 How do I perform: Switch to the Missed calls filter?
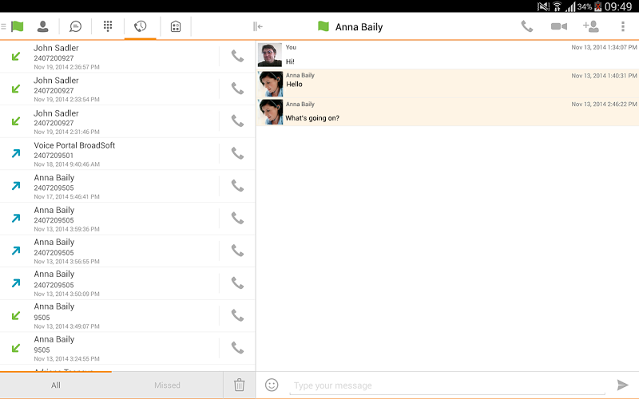pos(167,385)
